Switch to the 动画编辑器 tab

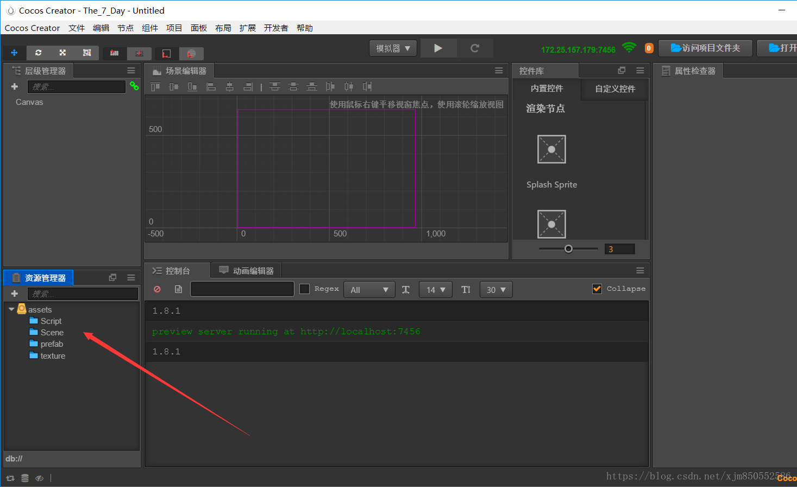click(x=247, y=271)
